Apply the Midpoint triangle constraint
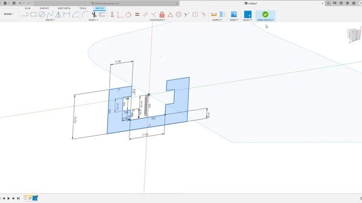This screenshot has width=362, height=203. [x=170, y=15]
